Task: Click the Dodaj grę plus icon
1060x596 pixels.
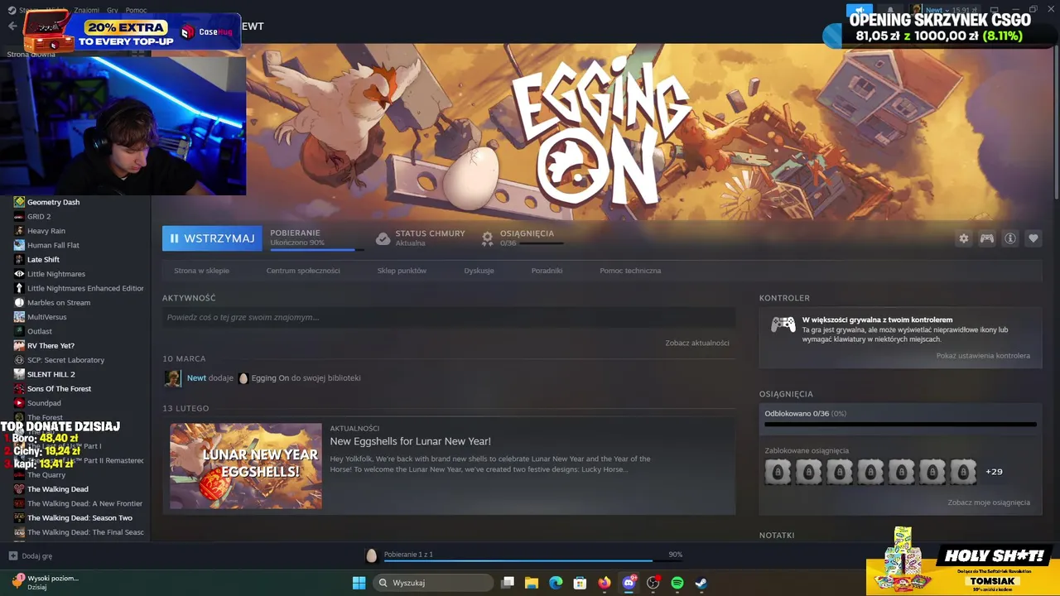Action: 12,556
